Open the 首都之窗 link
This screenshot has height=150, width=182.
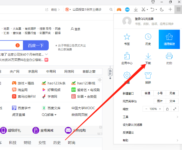pos(89,72)
